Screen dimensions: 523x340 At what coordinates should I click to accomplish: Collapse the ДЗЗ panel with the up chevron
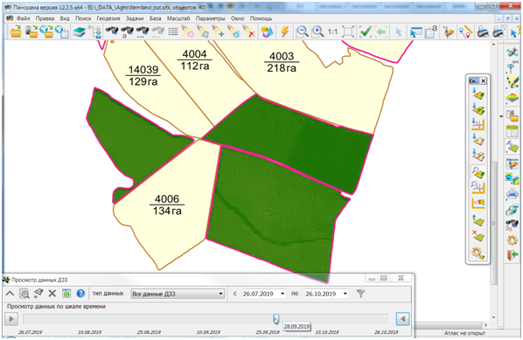(10, 294)
